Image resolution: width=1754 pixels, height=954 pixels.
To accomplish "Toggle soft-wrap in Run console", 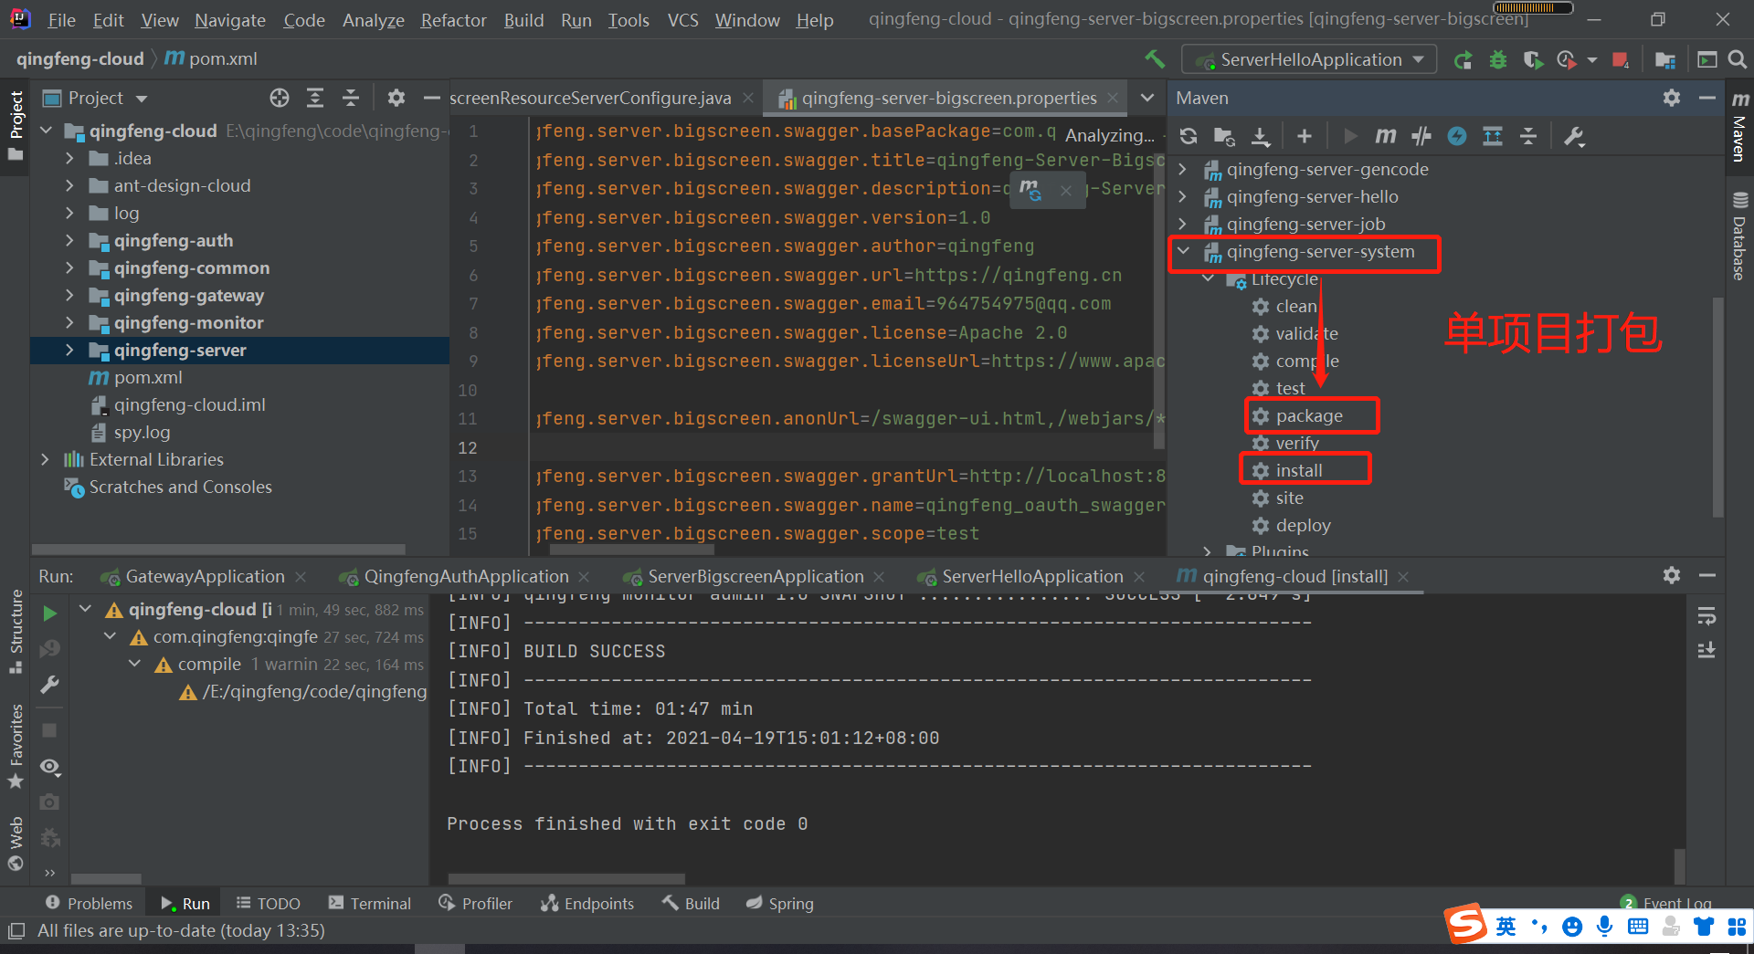I will coord(1706,616).
